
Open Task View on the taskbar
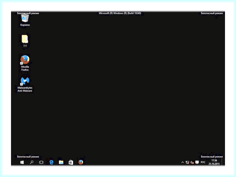pyautogui.click(x=41, y=162)
